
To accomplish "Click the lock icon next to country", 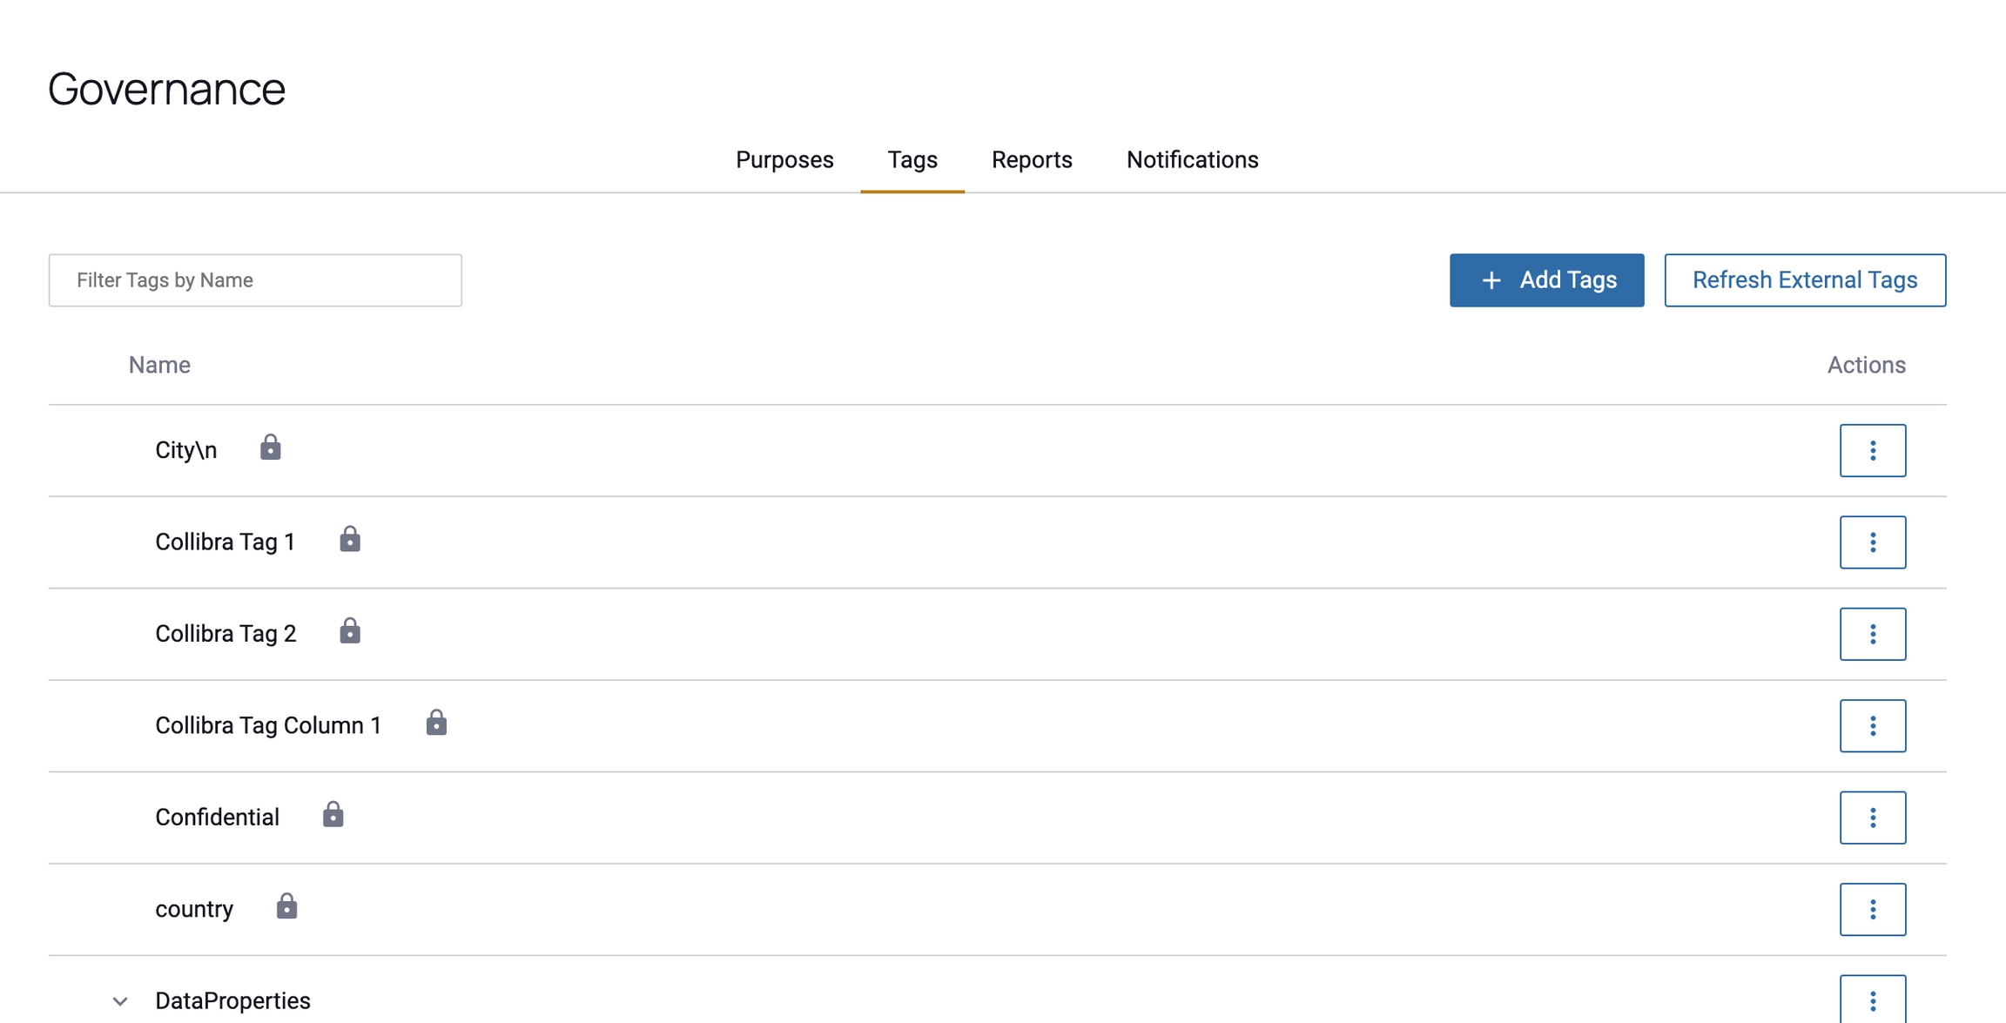I will tap(286, 907).
